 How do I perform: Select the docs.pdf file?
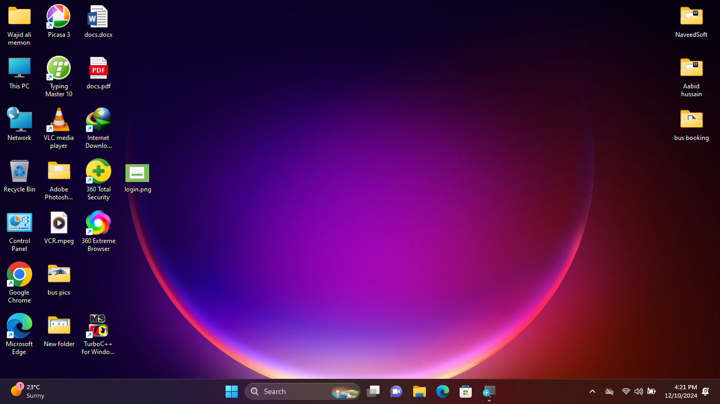pyautogui.click(x=99, y=69)
